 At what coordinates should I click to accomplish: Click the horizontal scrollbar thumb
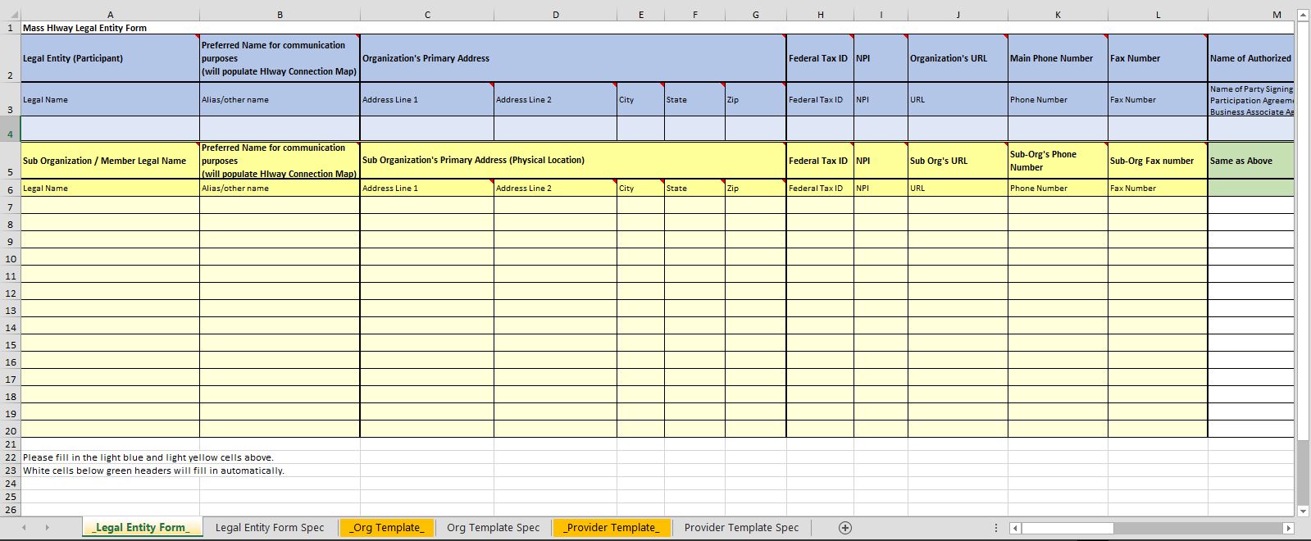(1067, 529)
